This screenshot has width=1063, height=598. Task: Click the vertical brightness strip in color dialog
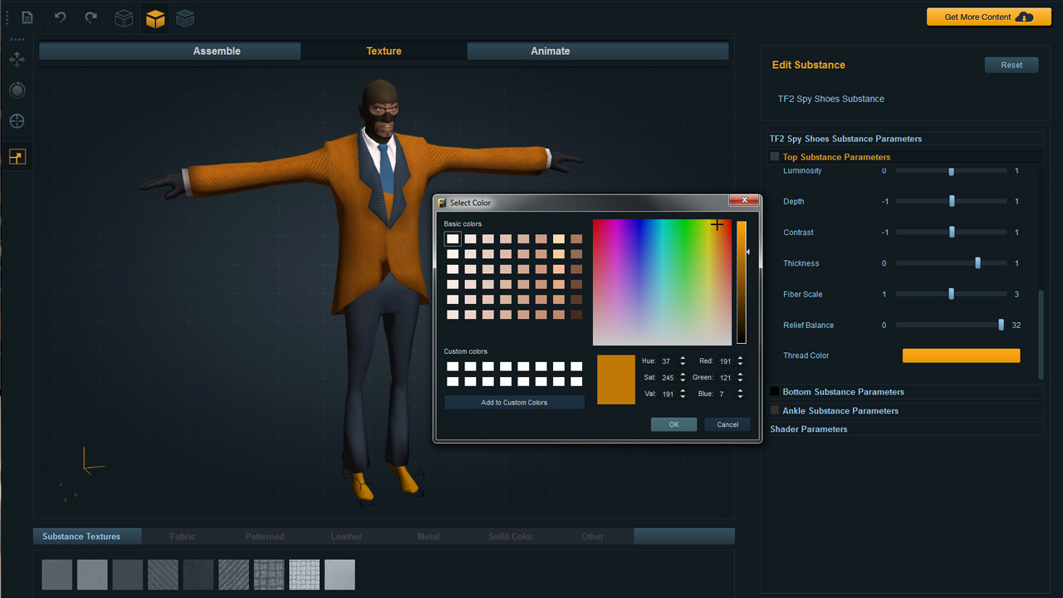click(742, 282)
